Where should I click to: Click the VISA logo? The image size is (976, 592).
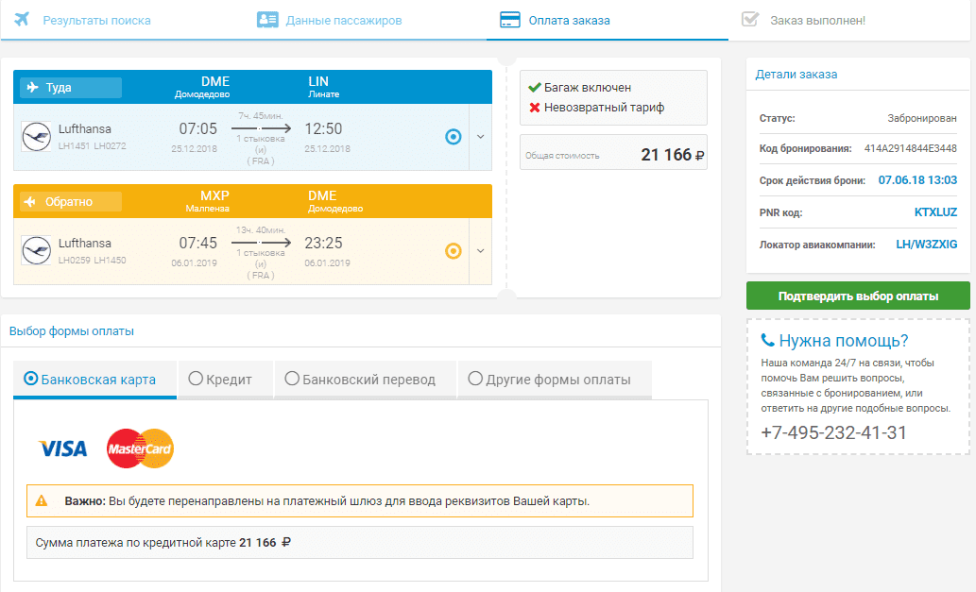(63, 448)
